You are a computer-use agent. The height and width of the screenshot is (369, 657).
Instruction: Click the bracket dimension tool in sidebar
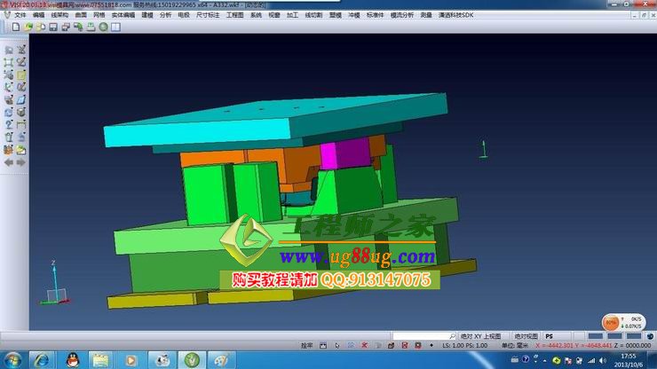click(x=21, y=125)
